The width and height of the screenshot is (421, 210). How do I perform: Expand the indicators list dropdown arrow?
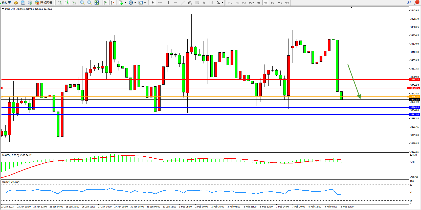[125, 3]
